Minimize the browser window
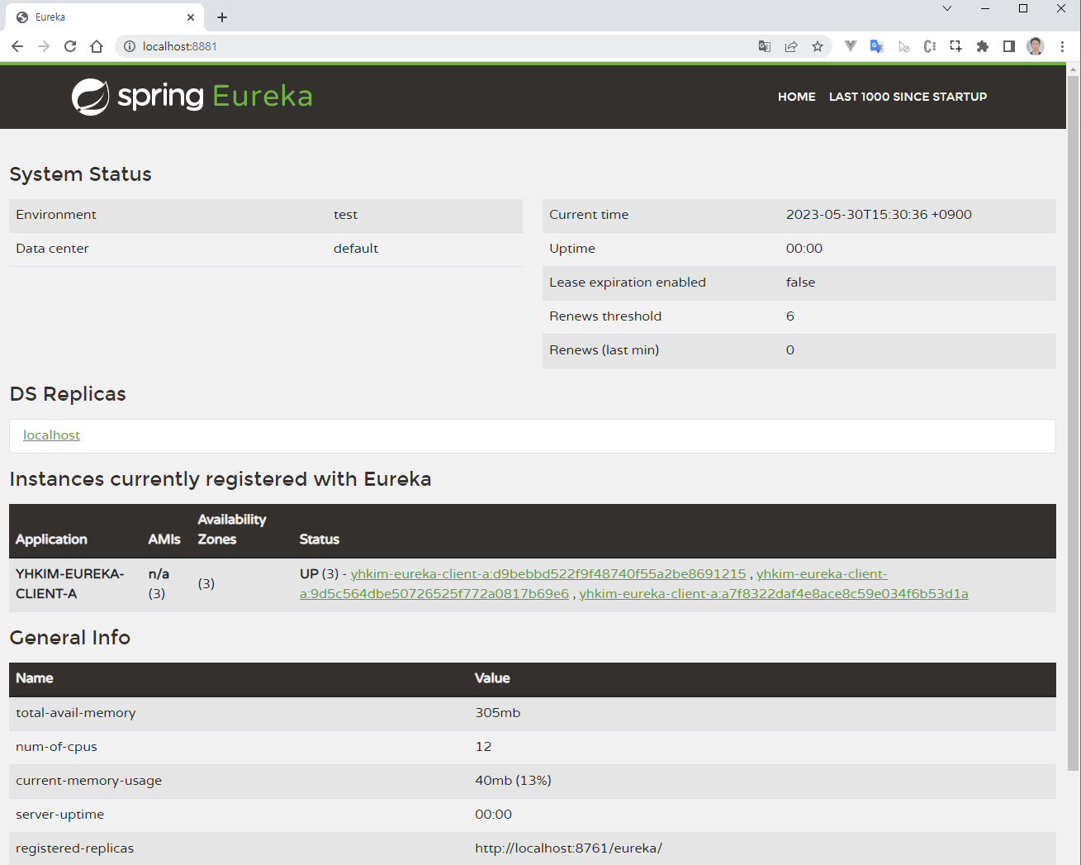Image resolution: width=1081 pixels, height=865 pixels. click(985, 8)
